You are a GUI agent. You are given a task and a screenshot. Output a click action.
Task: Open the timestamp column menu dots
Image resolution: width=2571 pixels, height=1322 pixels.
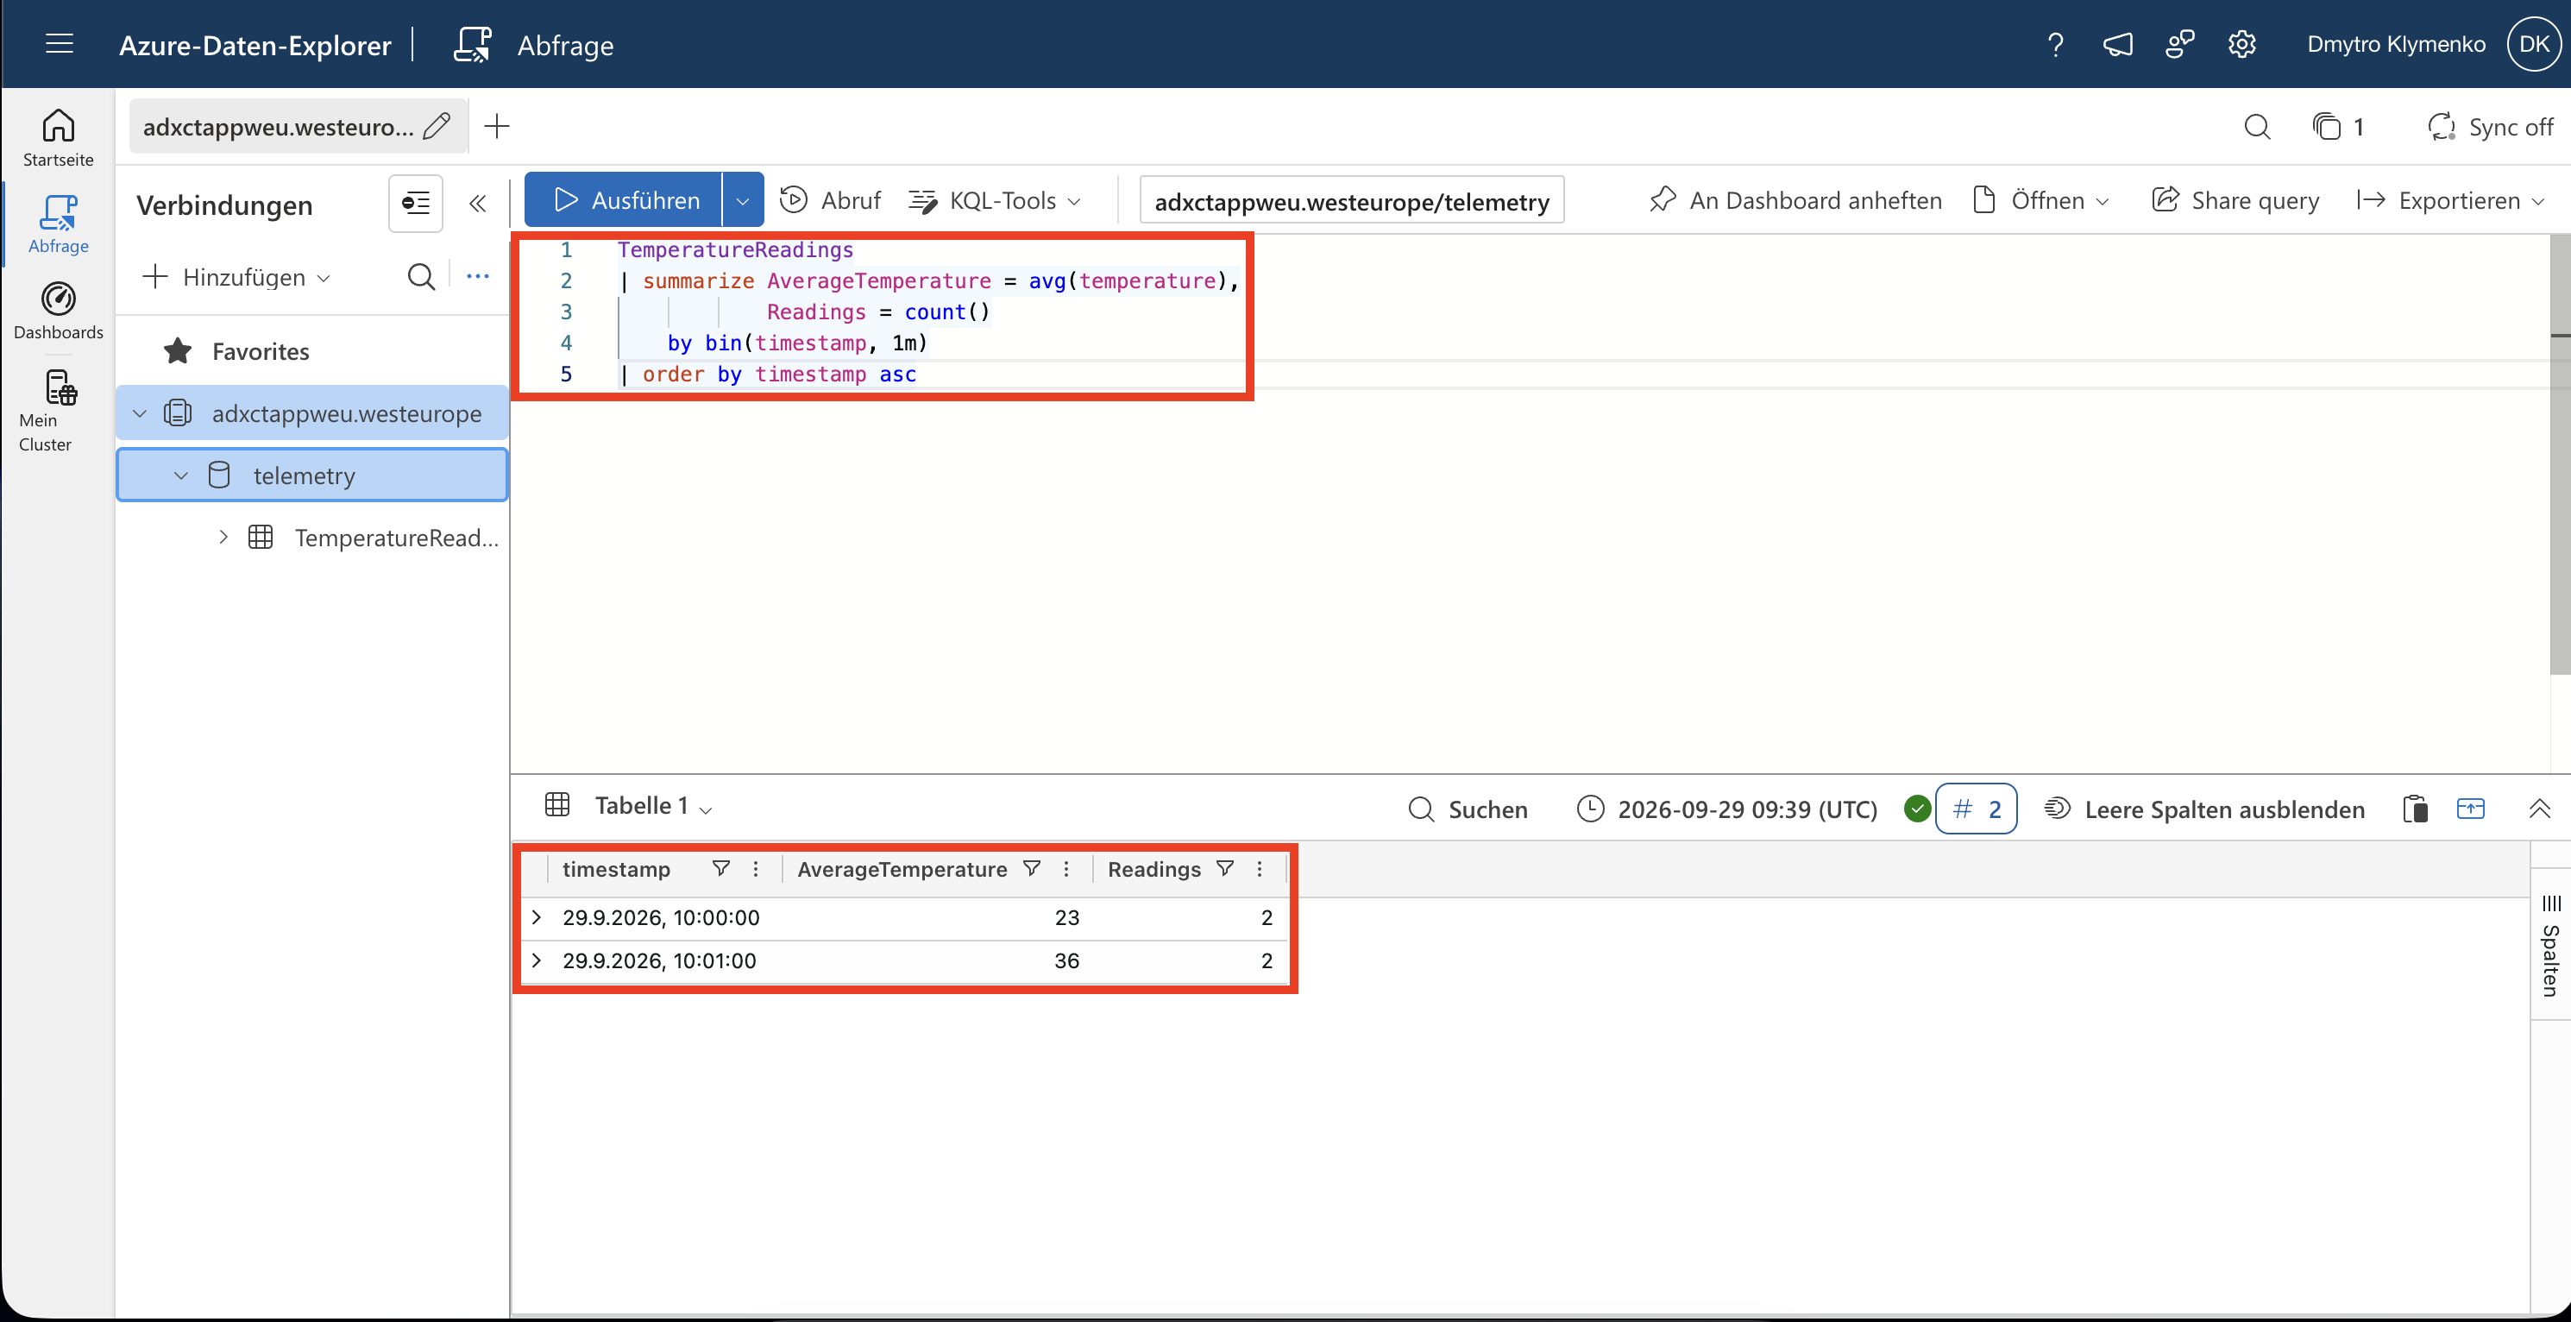coord(756,869)
